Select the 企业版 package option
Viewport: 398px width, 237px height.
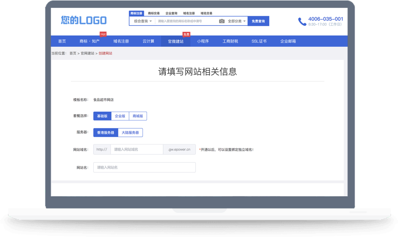120,116
